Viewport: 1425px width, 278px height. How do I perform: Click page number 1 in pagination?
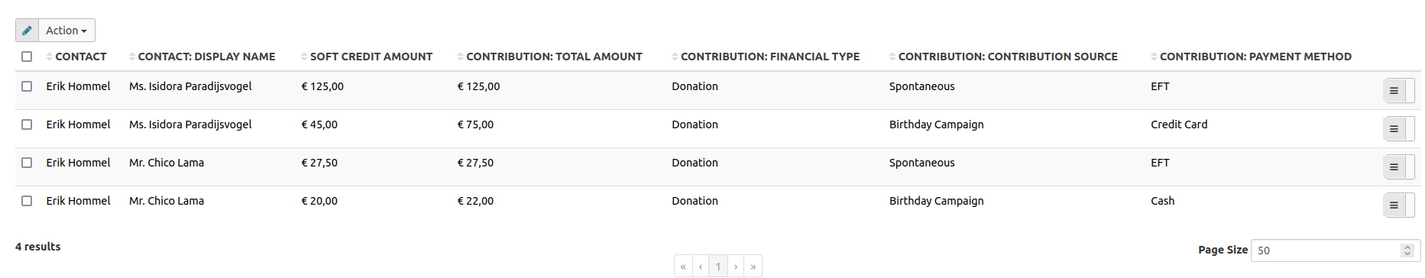pos(718,267)
